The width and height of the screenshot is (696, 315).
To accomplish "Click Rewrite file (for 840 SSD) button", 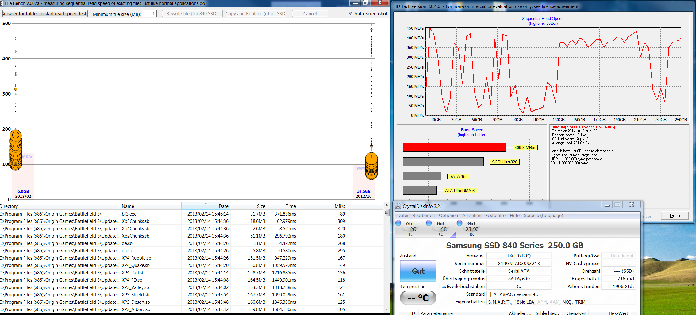I will pos(192,13).
